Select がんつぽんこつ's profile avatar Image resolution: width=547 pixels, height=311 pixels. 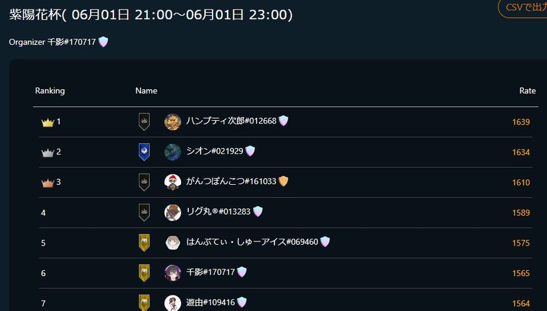172,182
